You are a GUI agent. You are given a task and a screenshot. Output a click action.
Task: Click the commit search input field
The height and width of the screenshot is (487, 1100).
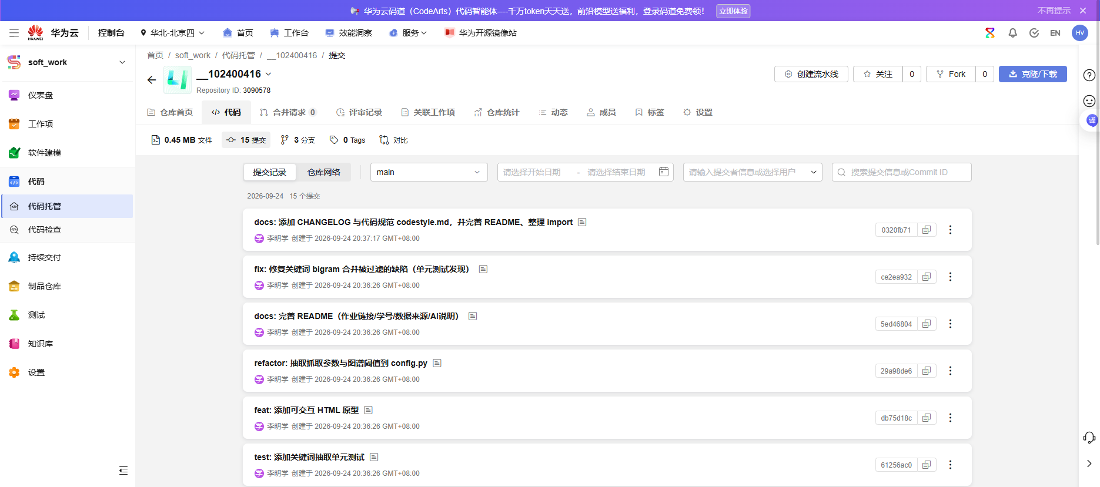click(x=902, y=172)
